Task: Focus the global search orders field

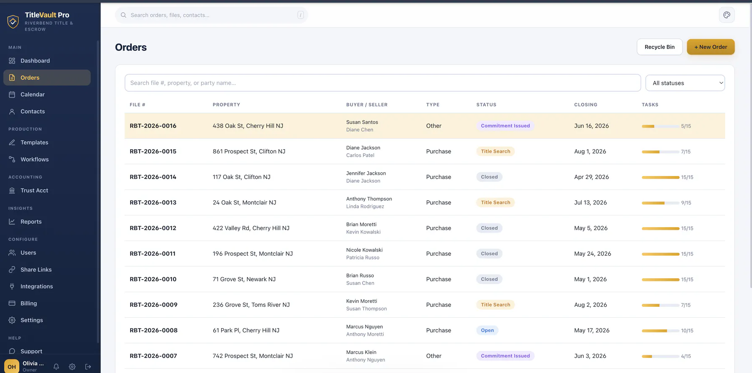Action: pos(211,15)
